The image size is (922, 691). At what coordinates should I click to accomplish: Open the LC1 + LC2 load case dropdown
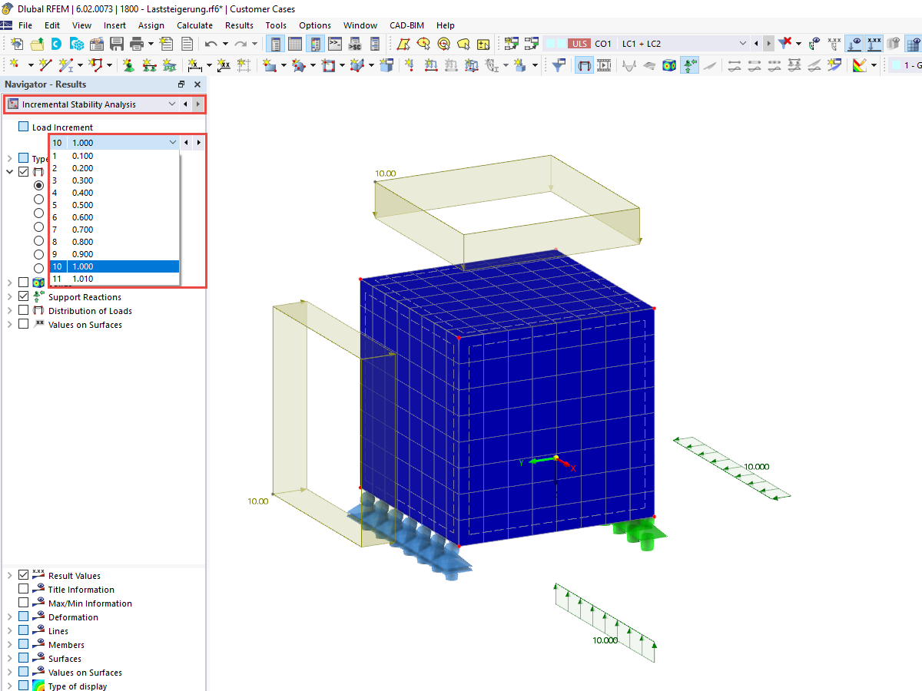742,44
